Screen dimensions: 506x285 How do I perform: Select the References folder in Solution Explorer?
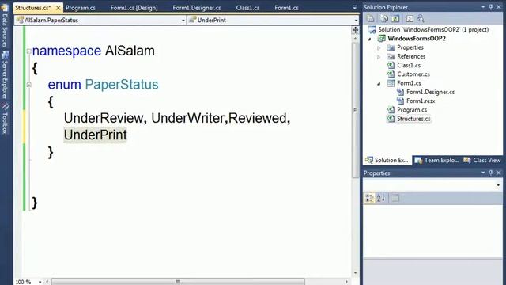(411, 56)
